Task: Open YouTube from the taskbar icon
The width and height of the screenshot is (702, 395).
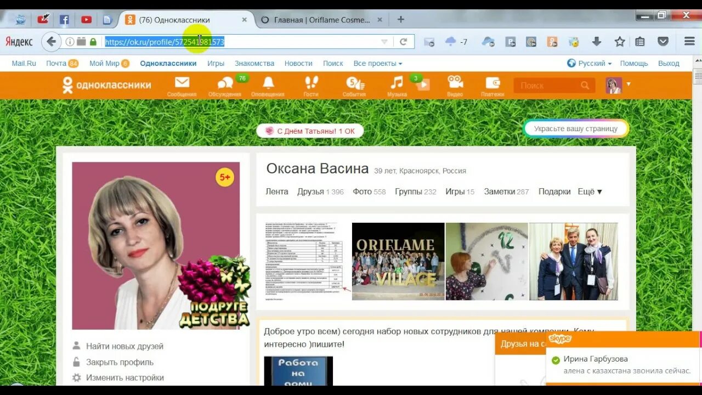Action: coord(86,19)
